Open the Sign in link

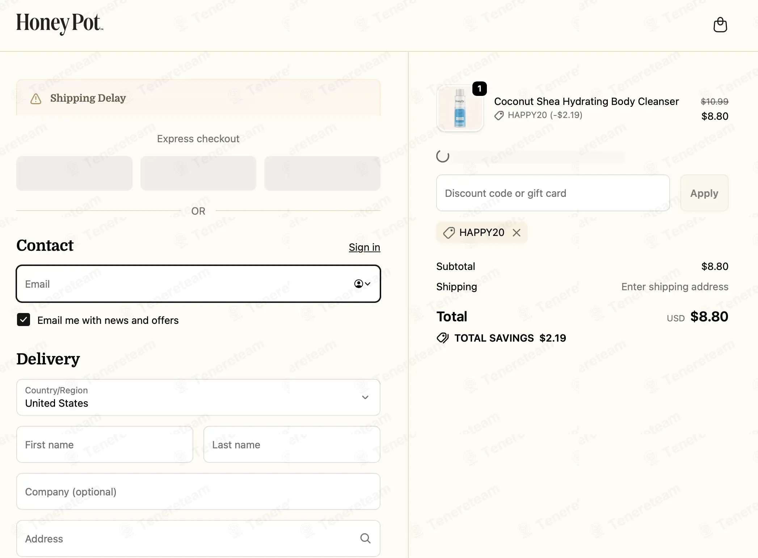click(x=365, y=247)
